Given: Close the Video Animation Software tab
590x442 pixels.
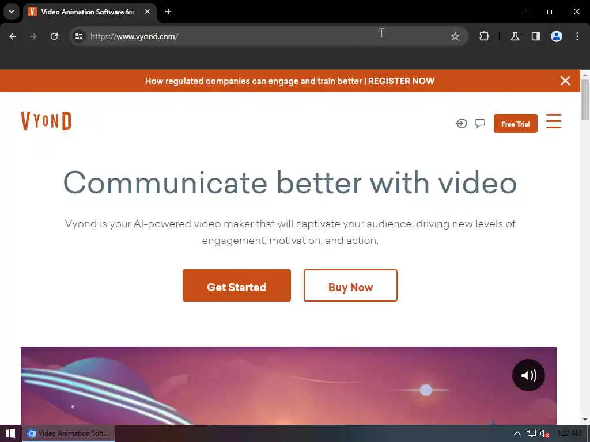Looking at the screenshot, I should pyautogui.click(x=147, y=12).
